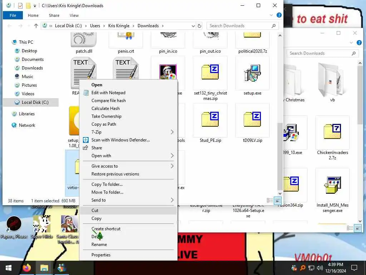Viewport: 366px width, 275px height.
Task: Switch to details view in back window
Action: (x=350, y=228)
